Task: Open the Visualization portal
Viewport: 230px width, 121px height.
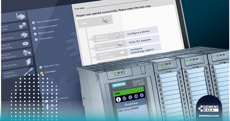Action: 18,63
